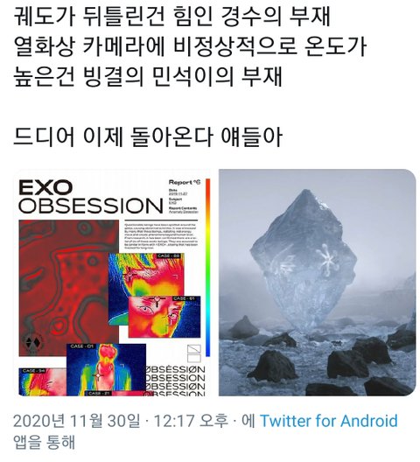Click the CASE-01 thermal hand picture
The height and width of the screenshot is (462, 420).
coord(106,369)
